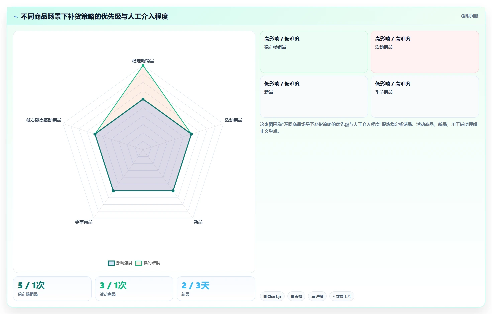Select the 低影响 / 高难度 quadrant card
Viewport: 492px width, 314px height.
[425, 97]
